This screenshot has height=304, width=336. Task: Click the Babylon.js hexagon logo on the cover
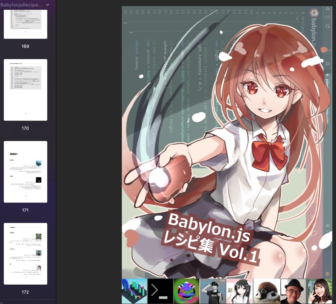click(x=314, y=13)
